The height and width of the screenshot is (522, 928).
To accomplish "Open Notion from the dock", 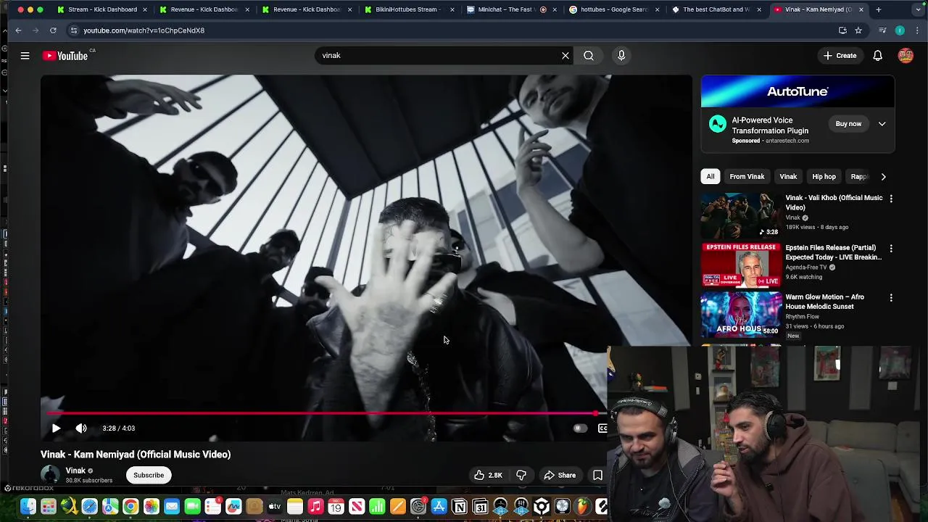I will 460,507.
